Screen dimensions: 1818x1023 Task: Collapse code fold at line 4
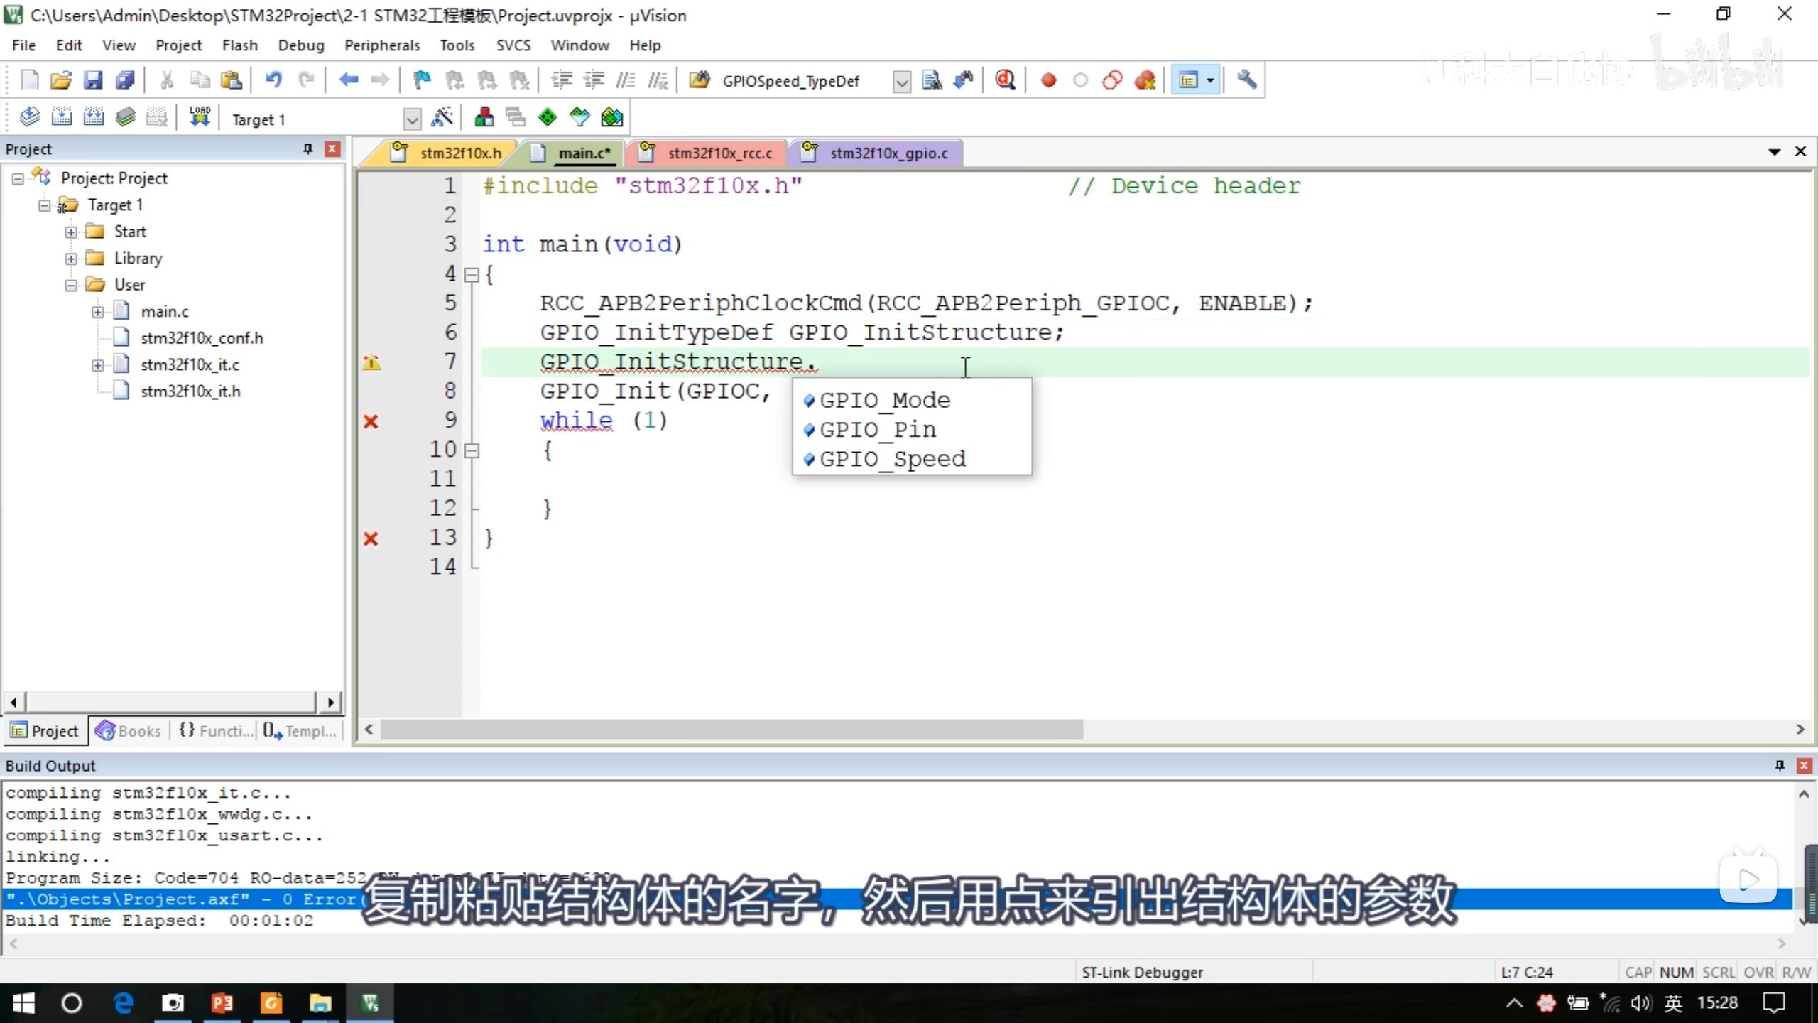pyautogui.click(x=472, y=275)
